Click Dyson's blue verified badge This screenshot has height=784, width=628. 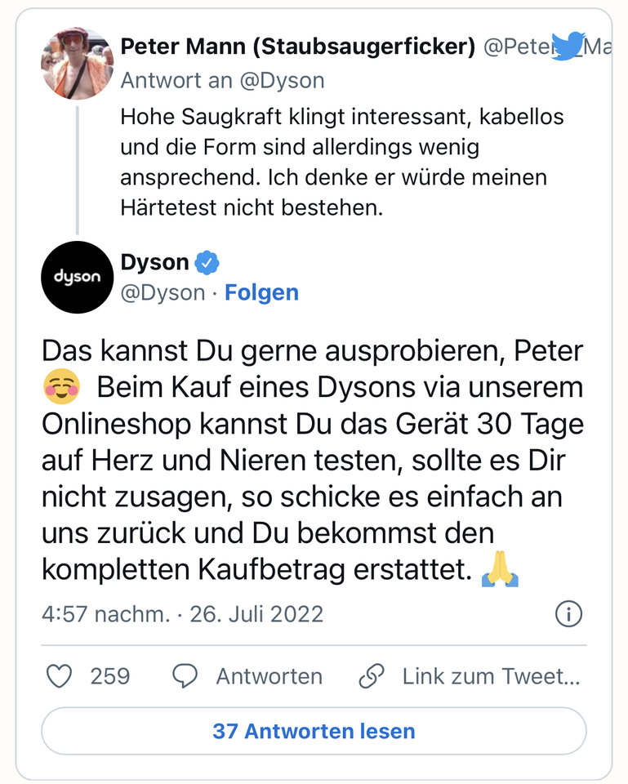[x=207, y=263]
